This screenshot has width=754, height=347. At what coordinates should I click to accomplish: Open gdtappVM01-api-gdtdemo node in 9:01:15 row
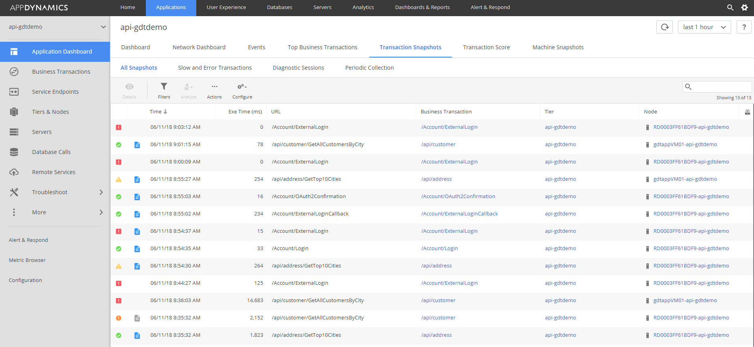point(685,145)
